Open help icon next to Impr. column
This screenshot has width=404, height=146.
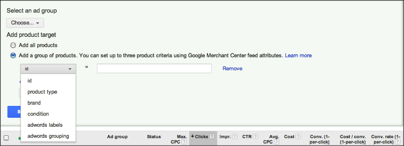point(235,137)
